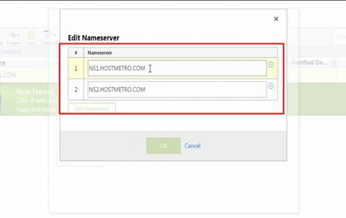Click the NS1.HOSTMETRO.COM nameserver field
This screenshot has height=218, width=346.
pyautogui.click(x=177, y=68)
